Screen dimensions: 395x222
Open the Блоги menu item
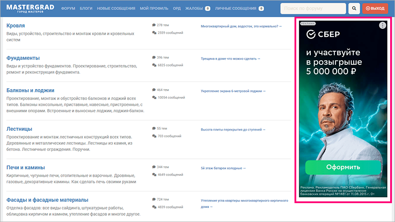pos(86,8)
